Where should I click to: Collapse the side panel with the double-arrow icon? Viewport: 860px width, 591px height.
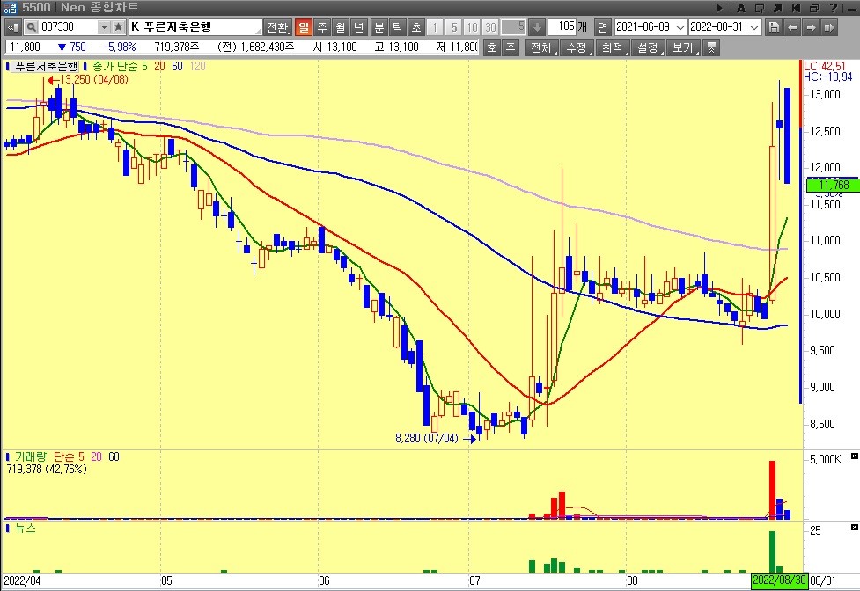(13, 27)
